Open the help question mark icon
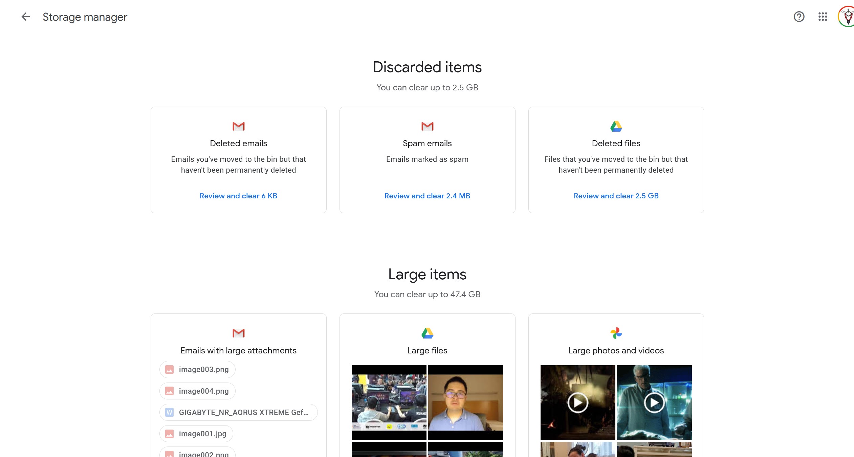This screenshot has width=854, height=457. pyautogui.click(x=799, y=17)
